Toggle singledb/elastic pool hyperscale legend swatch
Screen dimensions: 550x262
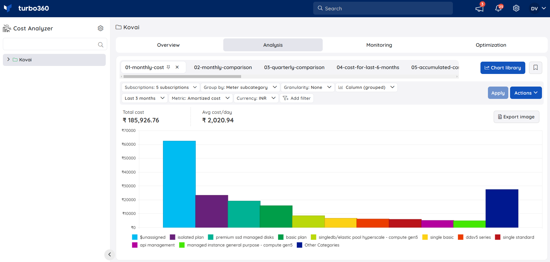point(314,237)
